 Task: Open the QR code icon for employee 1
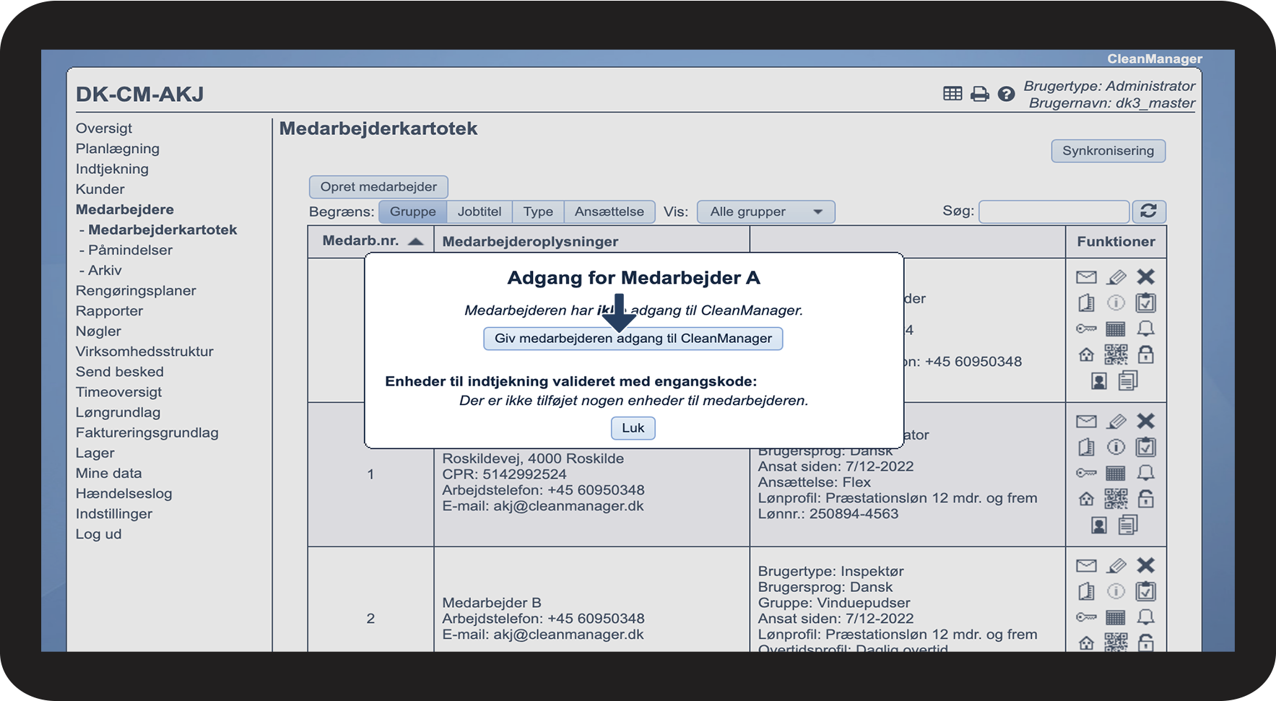(x=1116, y=499)
